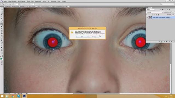Click foreground green color swatch
The width and height of the screenshot is (175, 98).
point(1,59)
